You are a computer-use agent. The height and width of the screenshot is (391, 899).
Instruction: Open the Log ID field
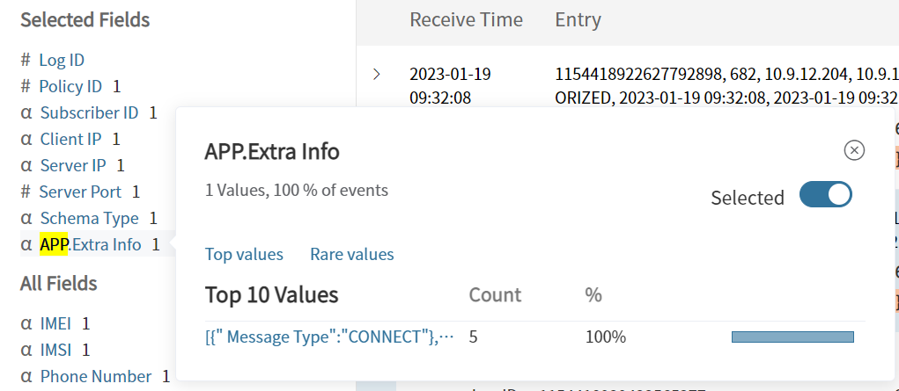[62, 60]
